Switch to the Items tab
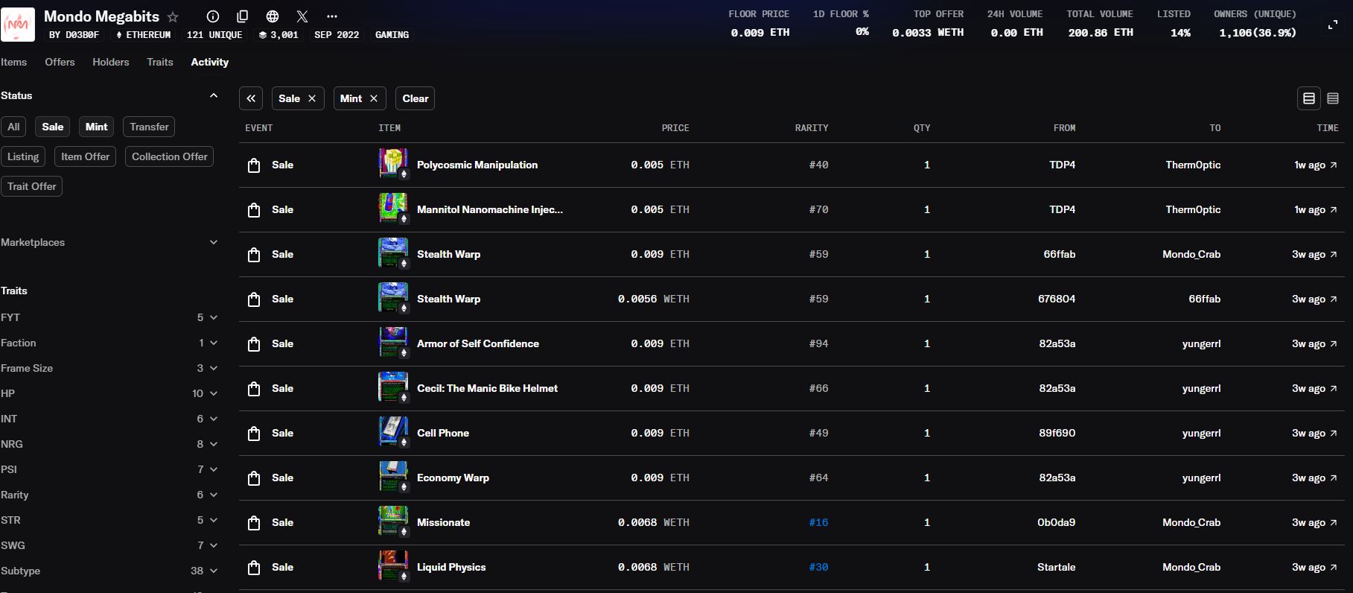This screenshot has height=593, width=1353. [13, 62]
